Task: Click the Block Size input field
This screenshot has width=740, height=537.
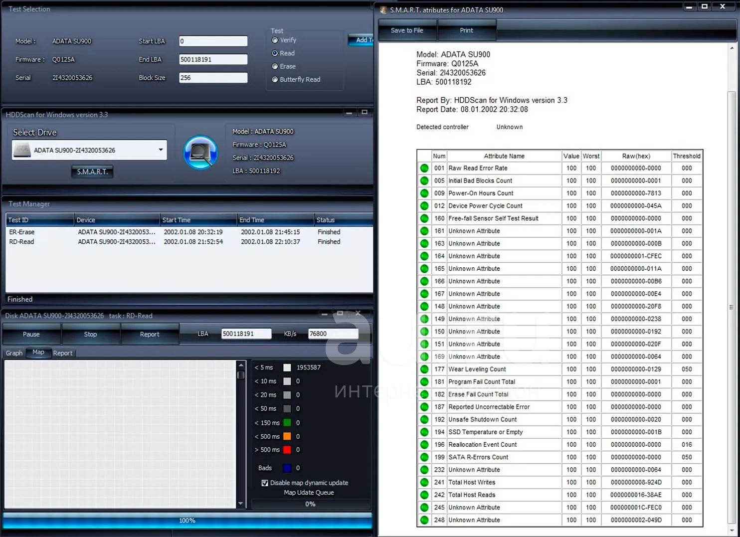Action: pos(213,78)
